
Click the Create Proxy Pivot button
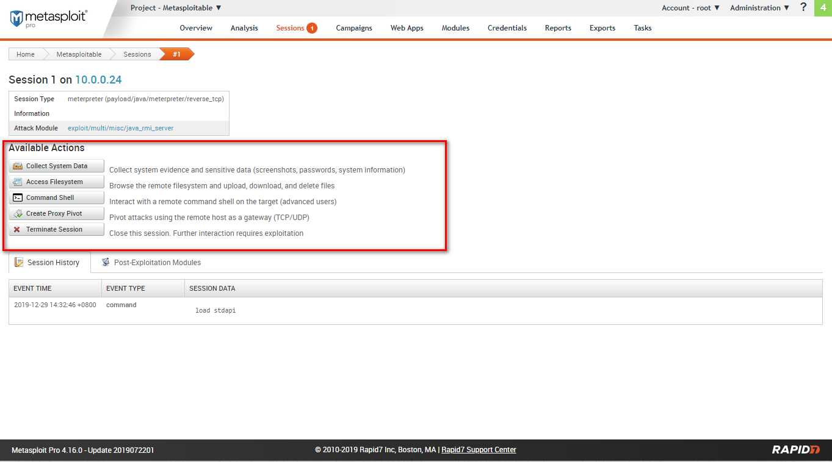tap(56, 213)
